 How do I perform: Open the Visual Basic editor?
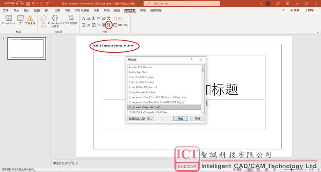(9, 20)
